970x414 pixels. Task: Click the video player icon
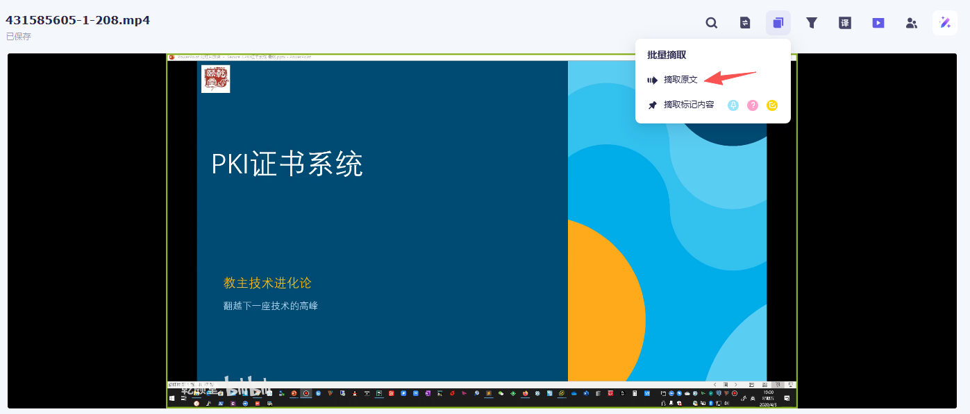(878, 22)
